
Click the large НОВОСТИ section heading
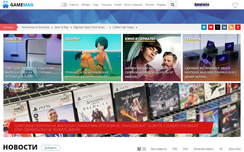[20, 147]
